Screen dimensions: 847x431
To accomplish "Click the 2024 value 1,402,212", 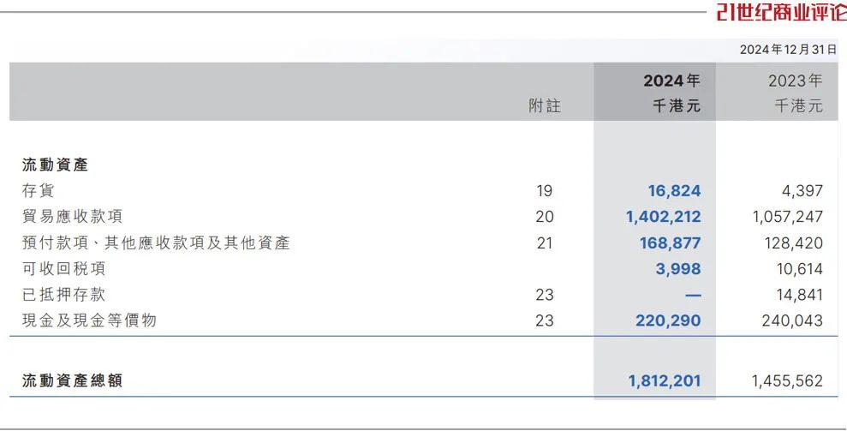I will (x=663, y=217).
